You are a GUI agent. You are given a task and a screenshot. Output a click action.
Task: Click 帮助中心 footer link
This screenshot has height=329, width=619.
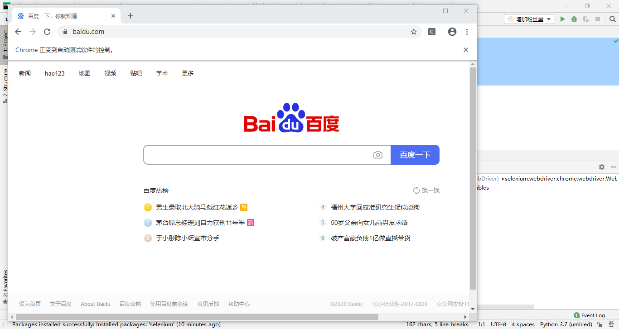(239, 304)
